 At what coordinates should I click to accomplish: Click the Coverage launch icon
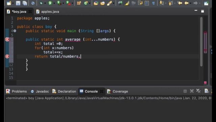pyautogui.click(x=59, y=3)
